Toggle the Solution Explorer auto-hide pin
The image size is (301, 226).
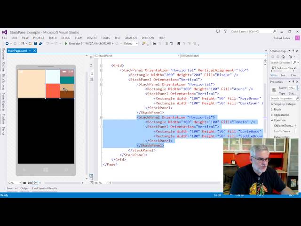(293, 51)
